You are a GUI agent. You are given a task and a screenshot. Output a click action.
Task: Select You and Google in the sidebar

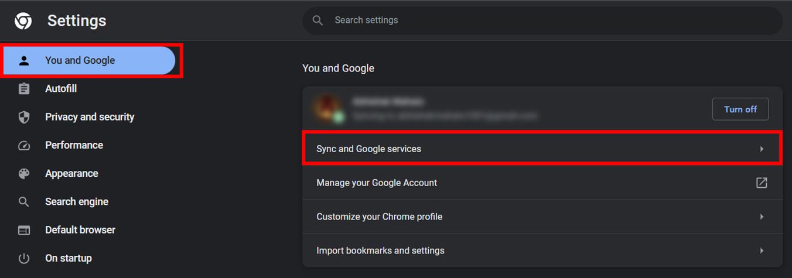[x=89, y=60]
